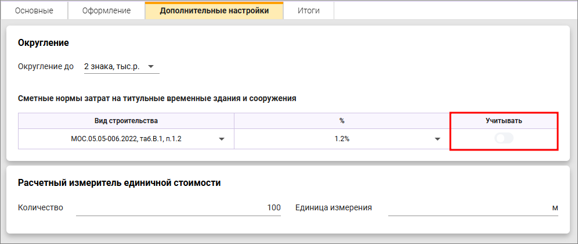The width and height of the screenshot is (578, 244).
Task: Select the Дополнительные настройки tab
Action: (x=214, y=10)
